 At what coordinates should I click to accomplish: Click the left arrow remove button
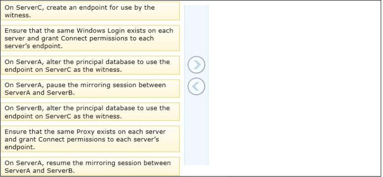coord(196,86)
